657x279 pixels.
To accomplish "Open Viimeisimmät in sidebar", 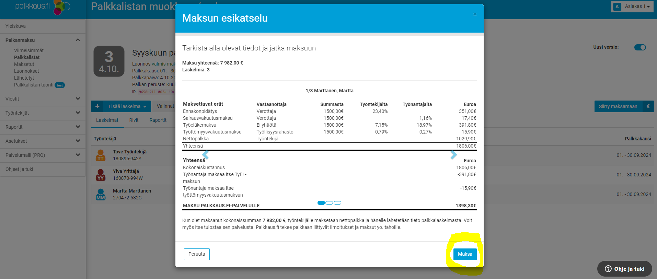I will (29, 50).
